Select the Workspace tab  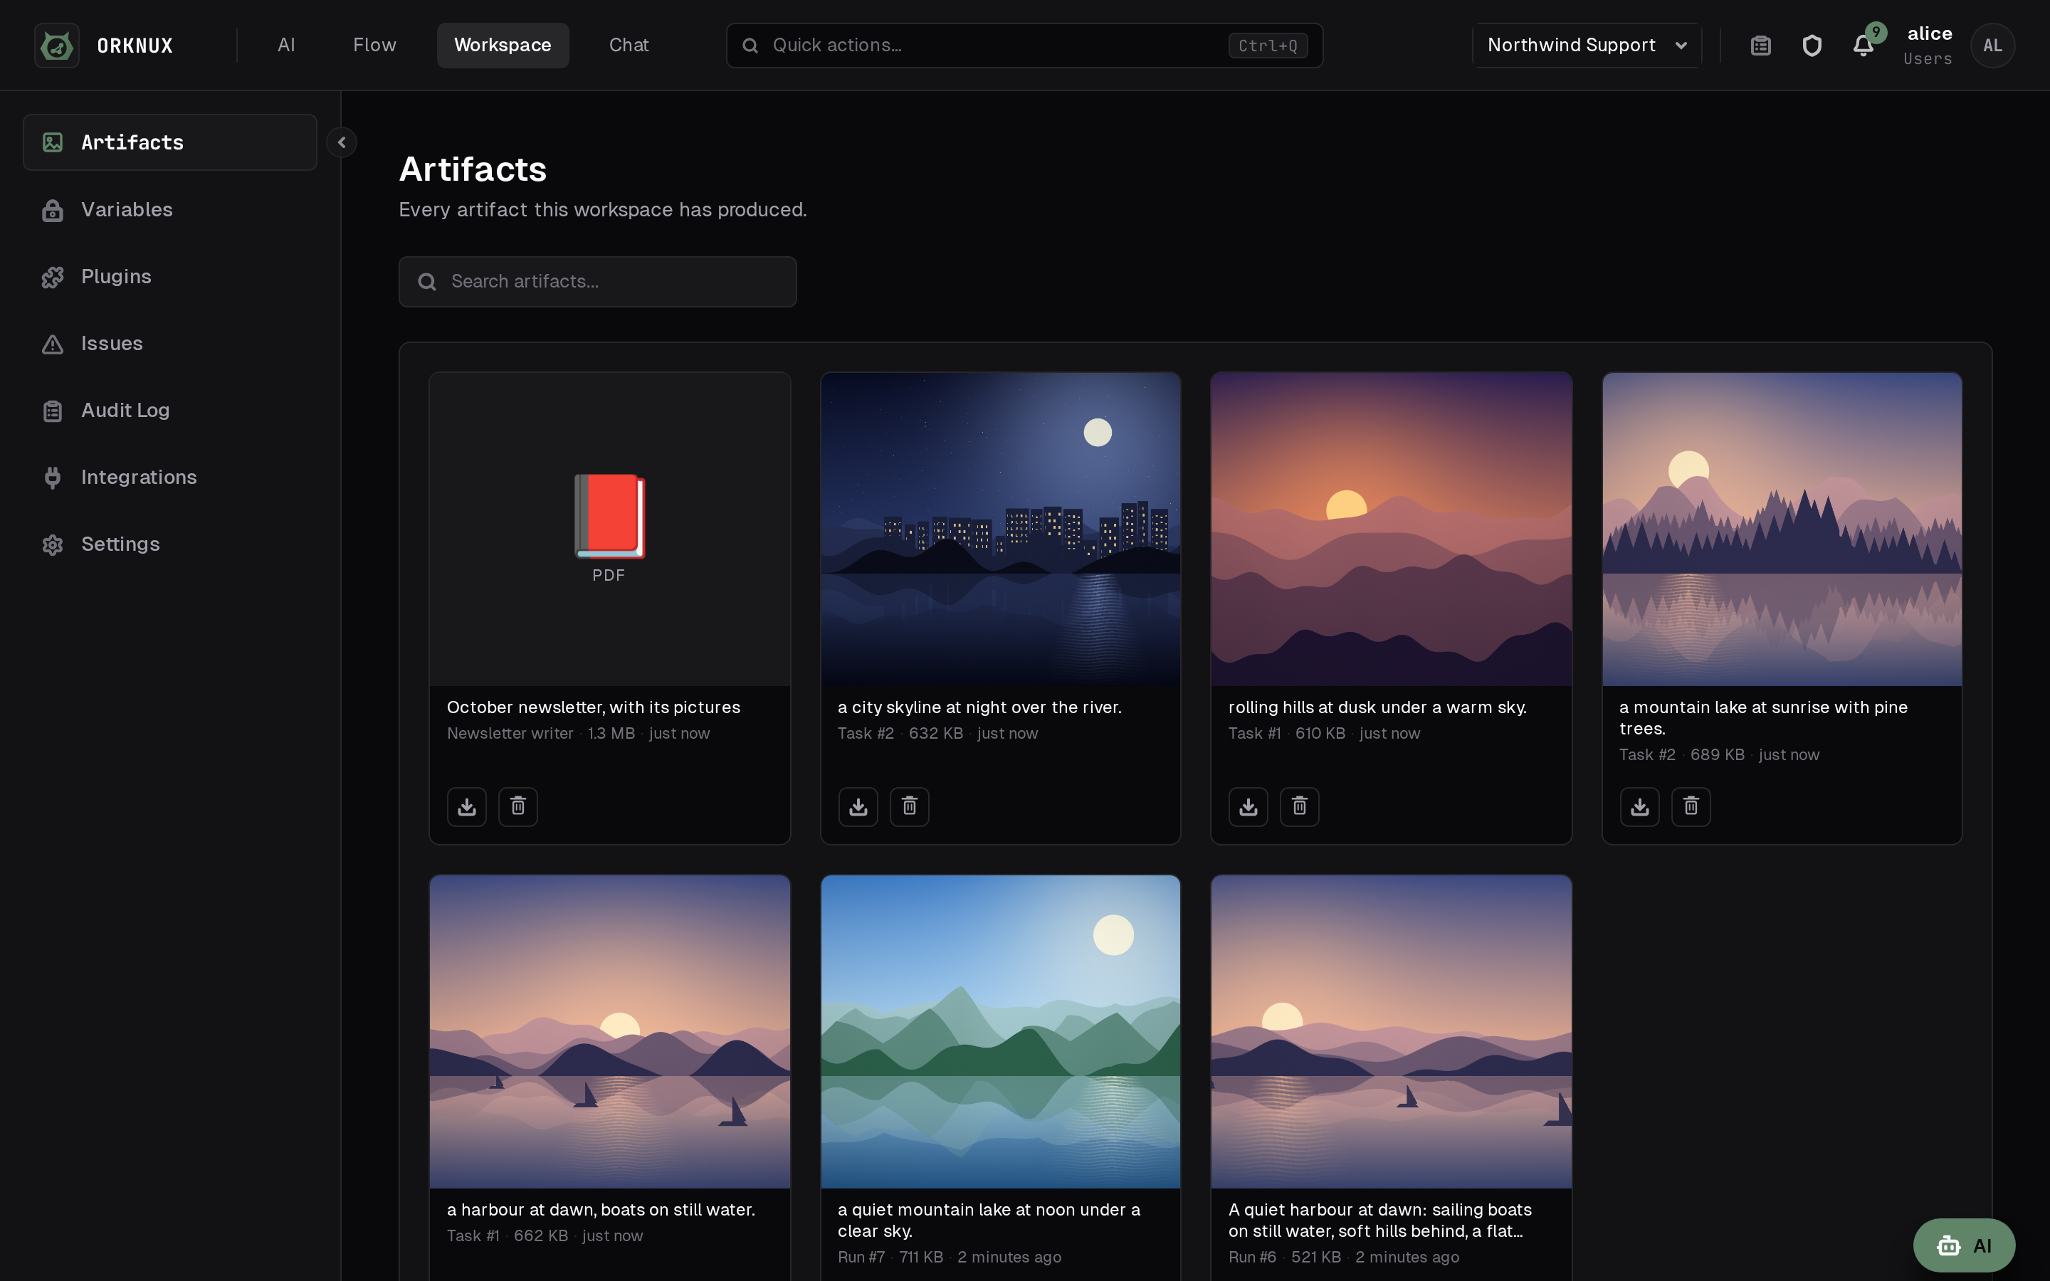tap(503, 45)
